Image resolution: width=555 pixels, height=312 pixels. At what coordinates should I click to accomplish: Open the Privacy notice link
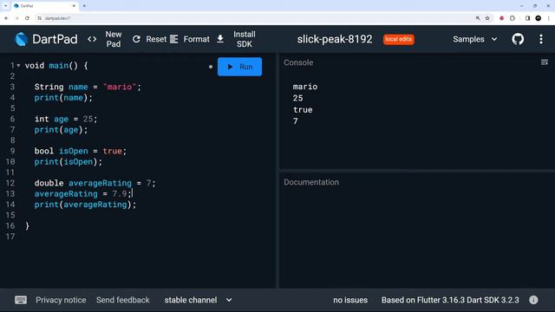click(61, 300)
